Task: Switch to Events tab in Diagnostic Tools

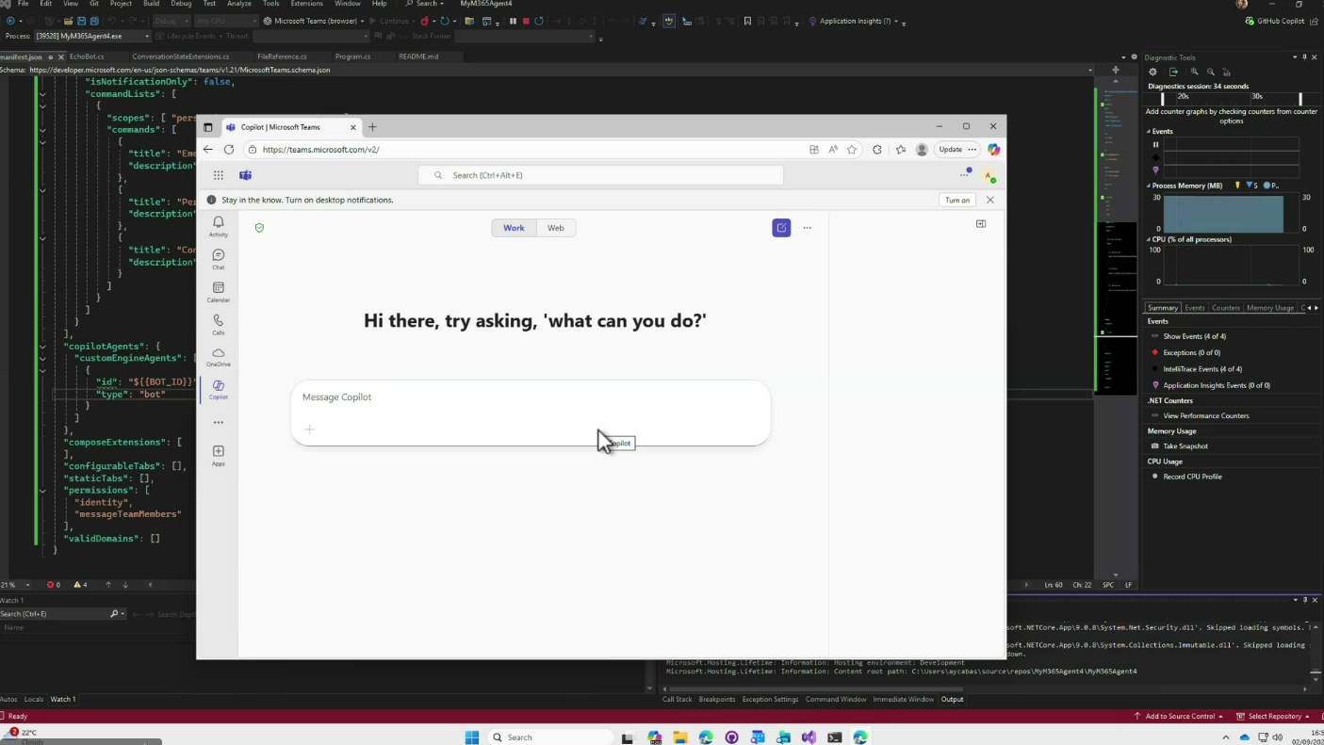Action: coord(1195,308)
